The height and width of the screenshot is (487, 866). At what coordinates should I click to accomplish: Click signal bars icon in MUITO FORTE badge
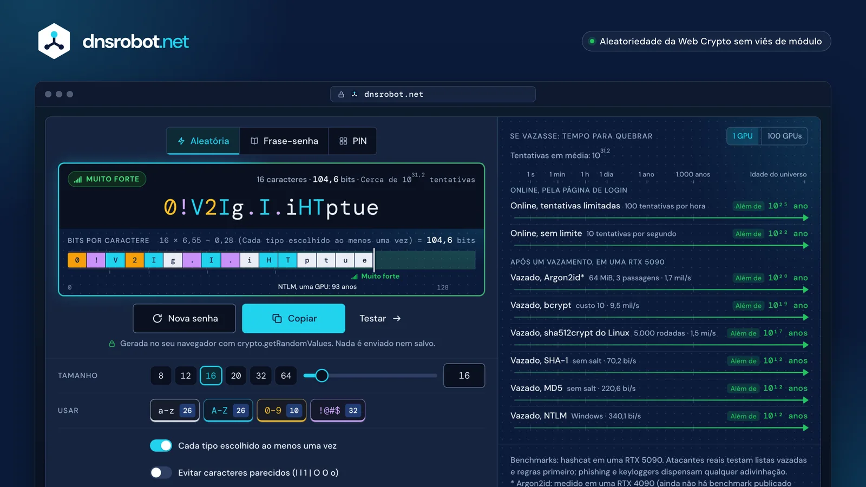pyautogui.click(x=78, y=179)
